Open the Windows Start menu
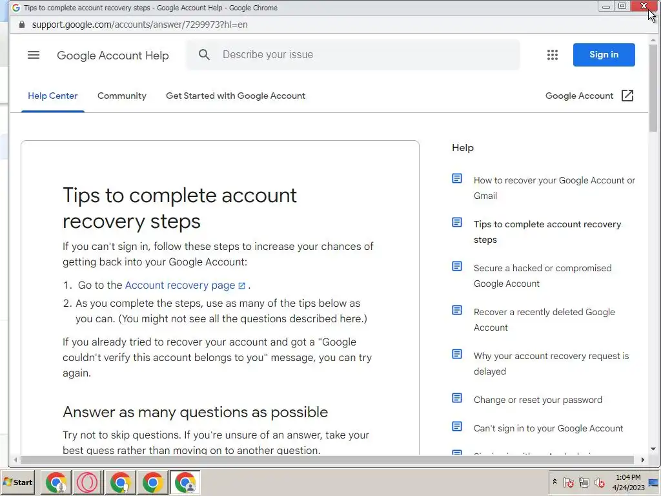 18,482
